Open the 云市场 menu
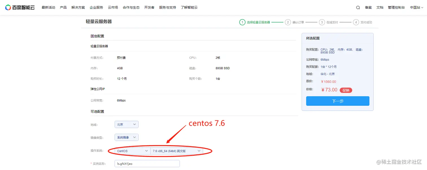This screenshot has height=170, width=427. click(x=113, y=8)
